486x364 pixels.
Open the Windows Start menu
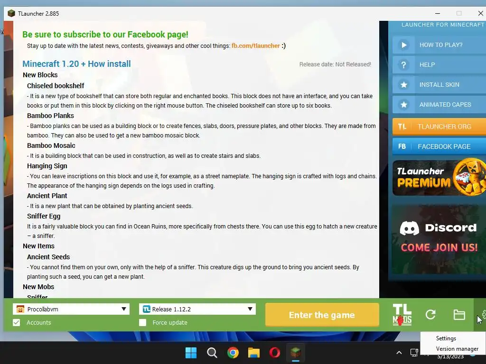point(191,353)
